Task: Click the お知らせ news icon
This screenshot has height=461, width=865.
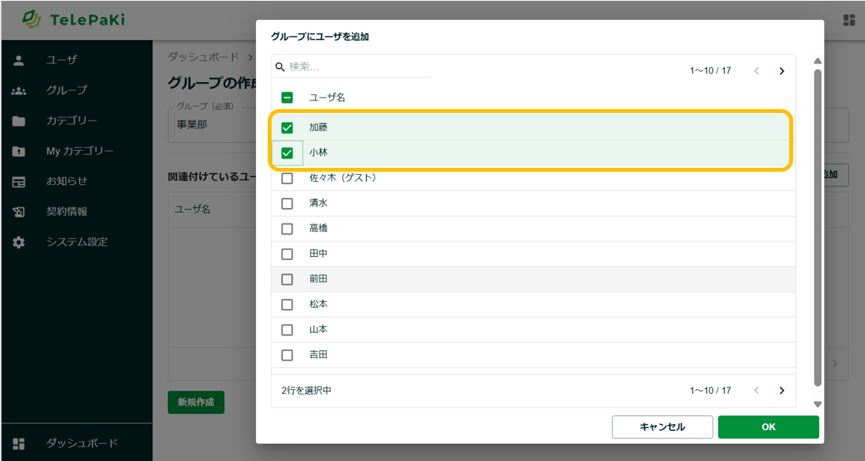Action: [19, 182]
